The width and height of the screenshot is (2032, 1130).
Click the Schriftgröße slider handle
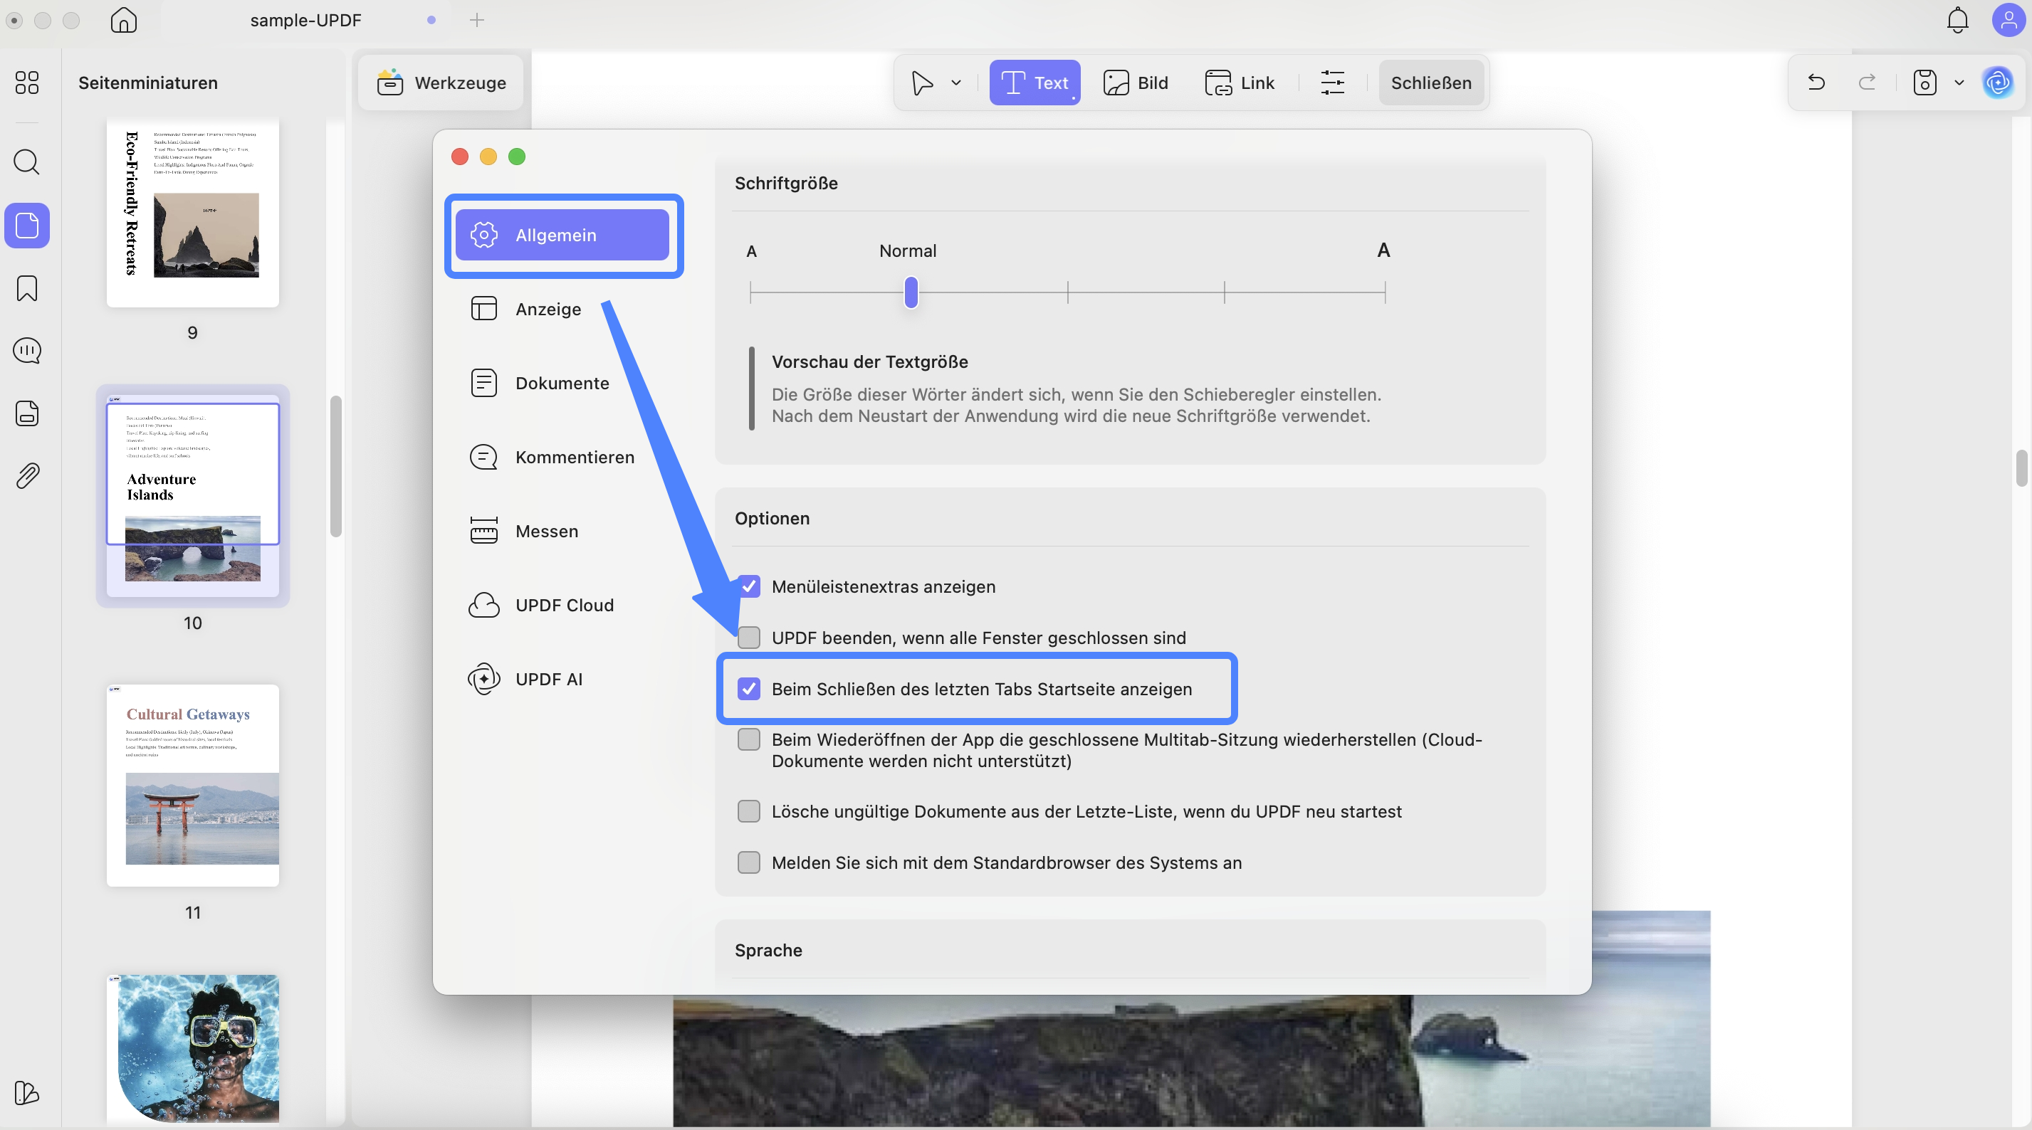coord(911,292)
